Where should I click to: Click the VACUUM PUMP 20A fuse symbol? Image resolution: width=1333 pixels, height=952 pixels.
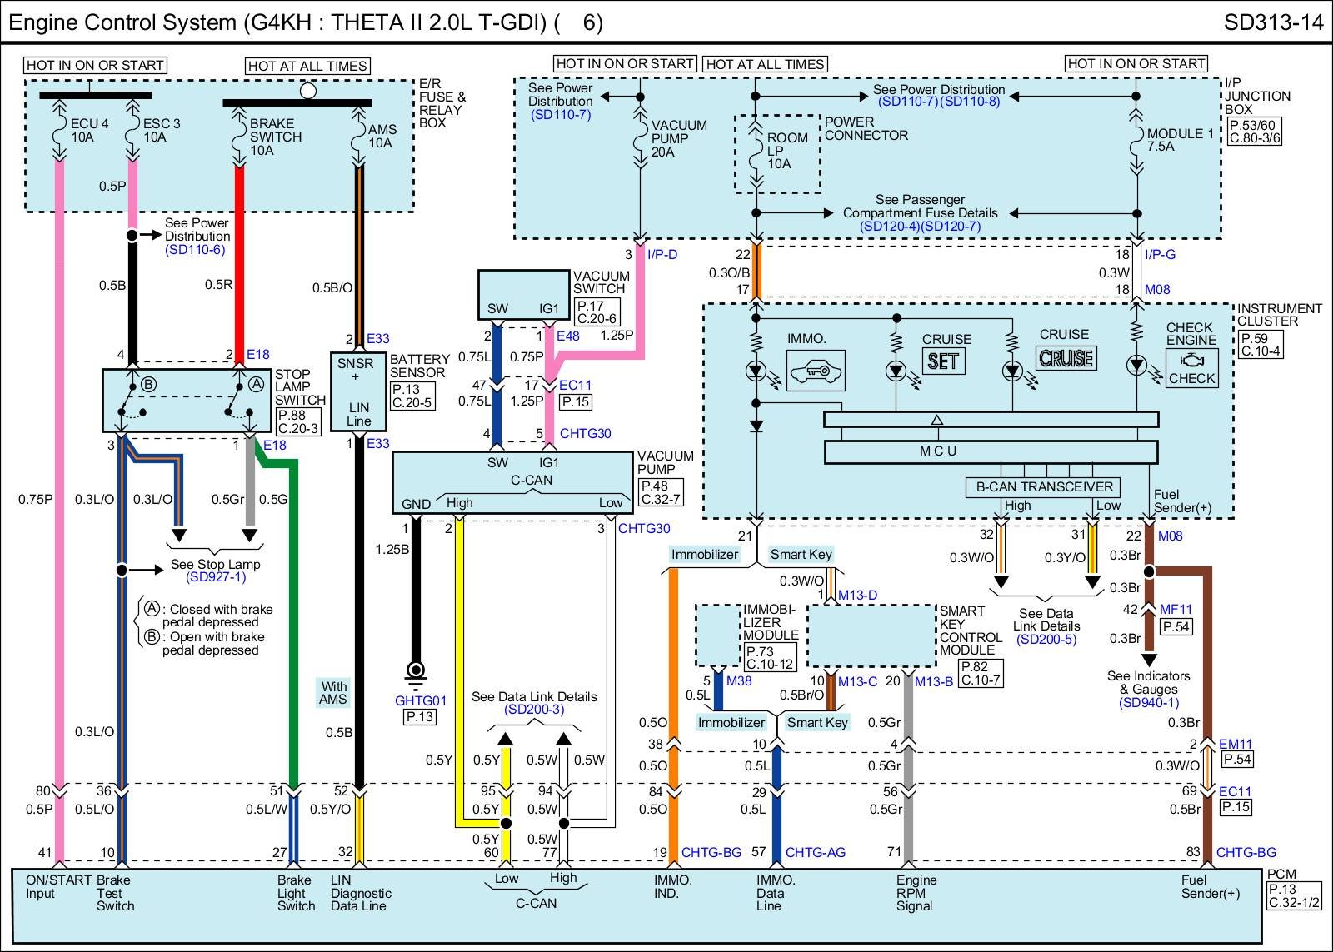pyautogui.click(x=641, y=137)
